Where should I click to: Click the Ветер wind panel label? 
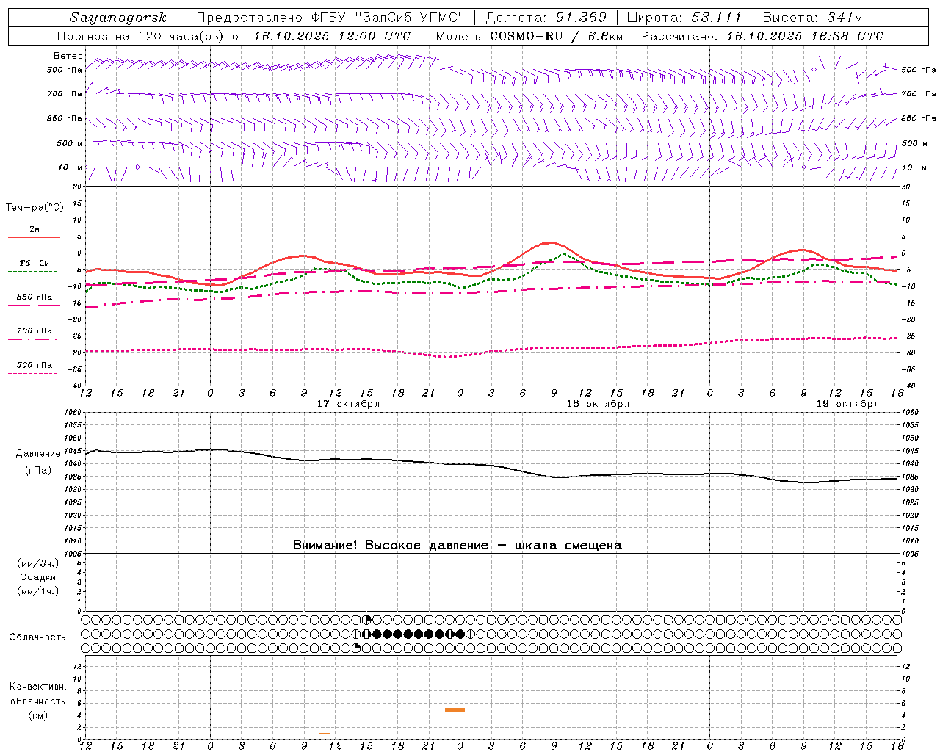68,56
